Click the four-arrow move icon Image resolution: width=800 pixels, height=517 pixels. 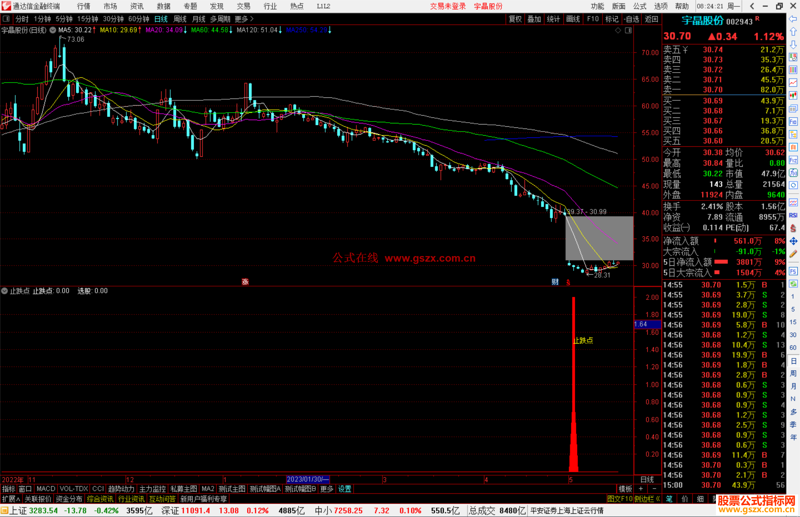click(793, 241)
